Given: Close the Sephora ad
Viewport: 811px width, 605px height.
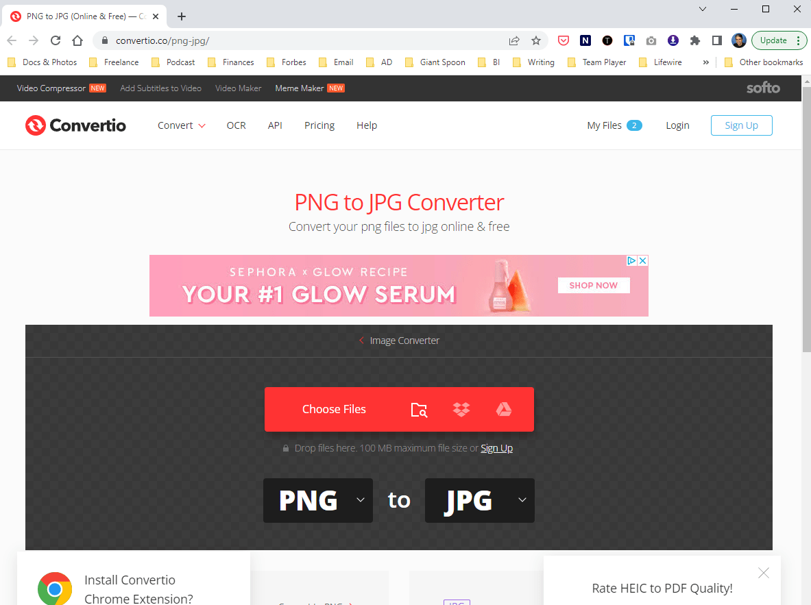Looking at the screenshot, I should pos(642,260).
